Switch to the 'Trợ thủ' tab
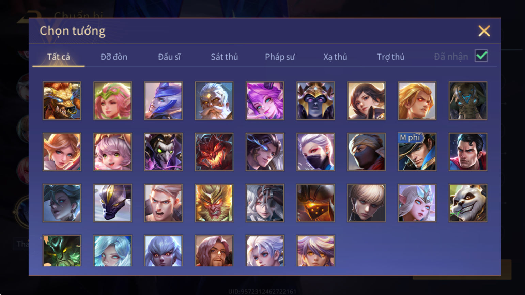Image resolution: width=525 pixels, height=295 pixels. click(x=390, y=57)
